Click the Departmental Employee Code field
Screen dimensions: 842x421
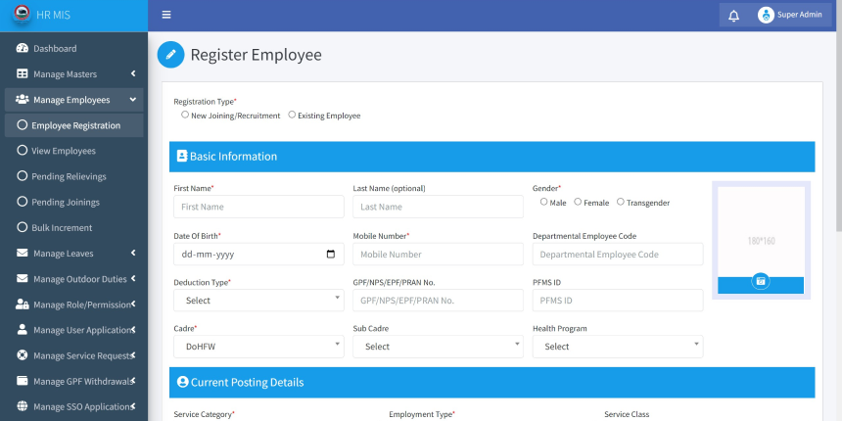(618, 254)
